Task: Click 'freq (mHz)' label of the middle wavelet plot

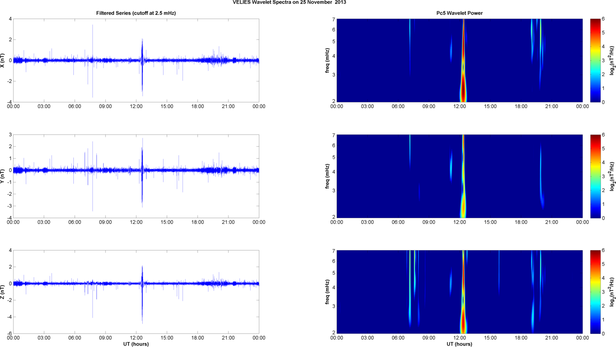Action: [x=327, y=176]
